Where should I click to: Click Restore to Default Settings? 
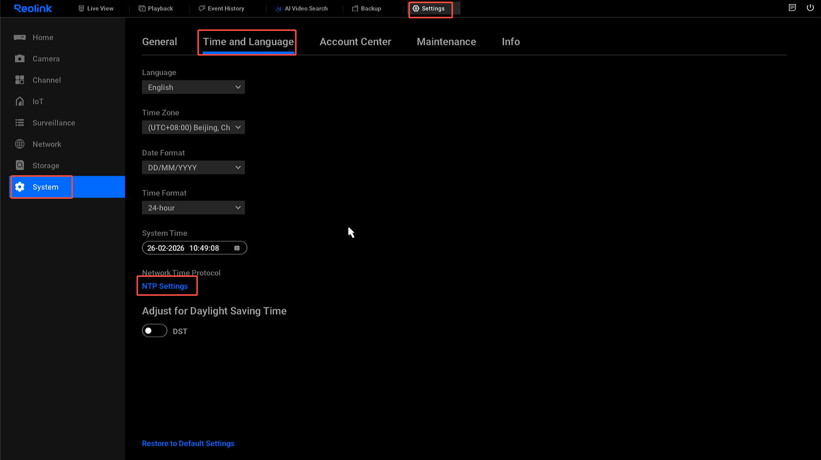pos(188,443)
